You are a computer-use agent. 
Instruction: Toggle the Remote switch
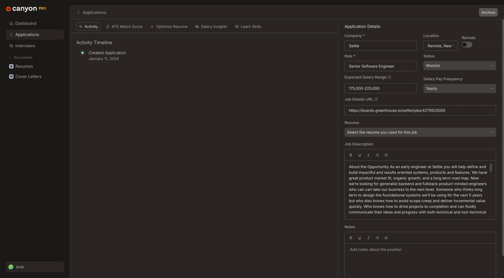(x=467, y=45)
